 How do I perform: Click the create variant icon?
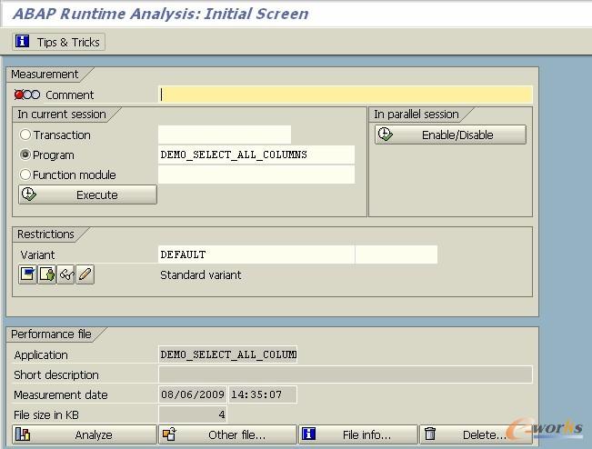click(27, 274)
